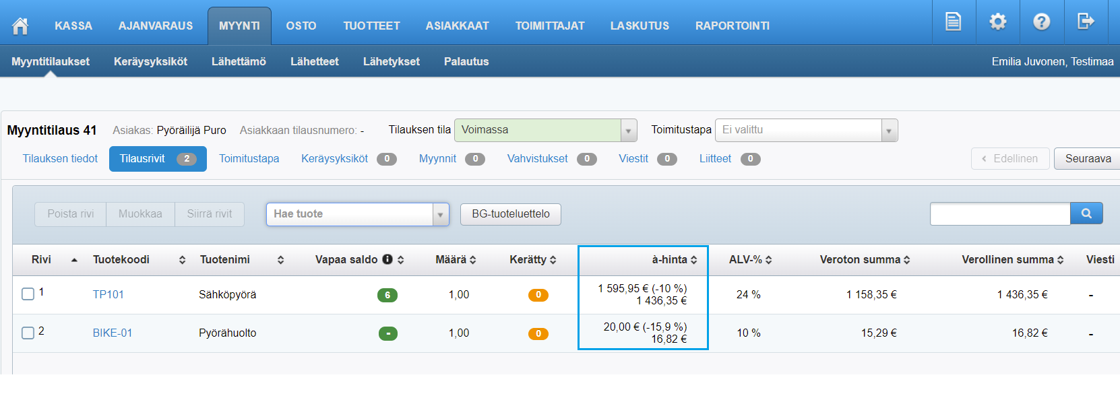The height and width of the screenshot is (402, 1120).
Task: Open the BG-tuoteluettelo catalog
Action: pyautogui.click(x=510, y=214)
